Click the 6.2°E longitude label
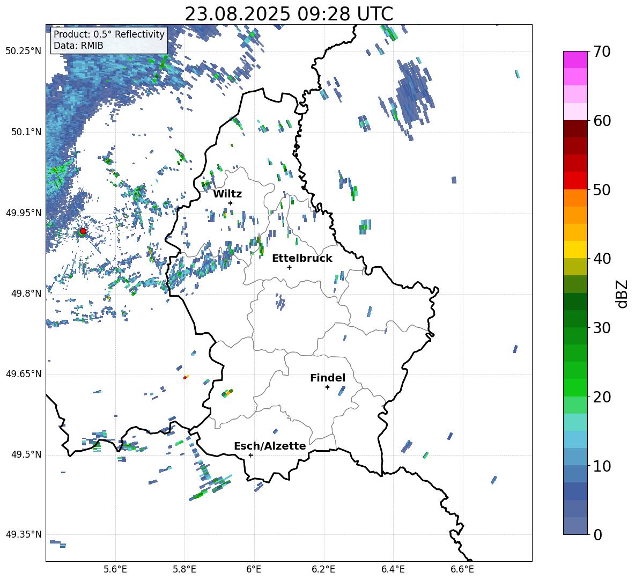This screenshot has width=635, height=580. (323, 569)
